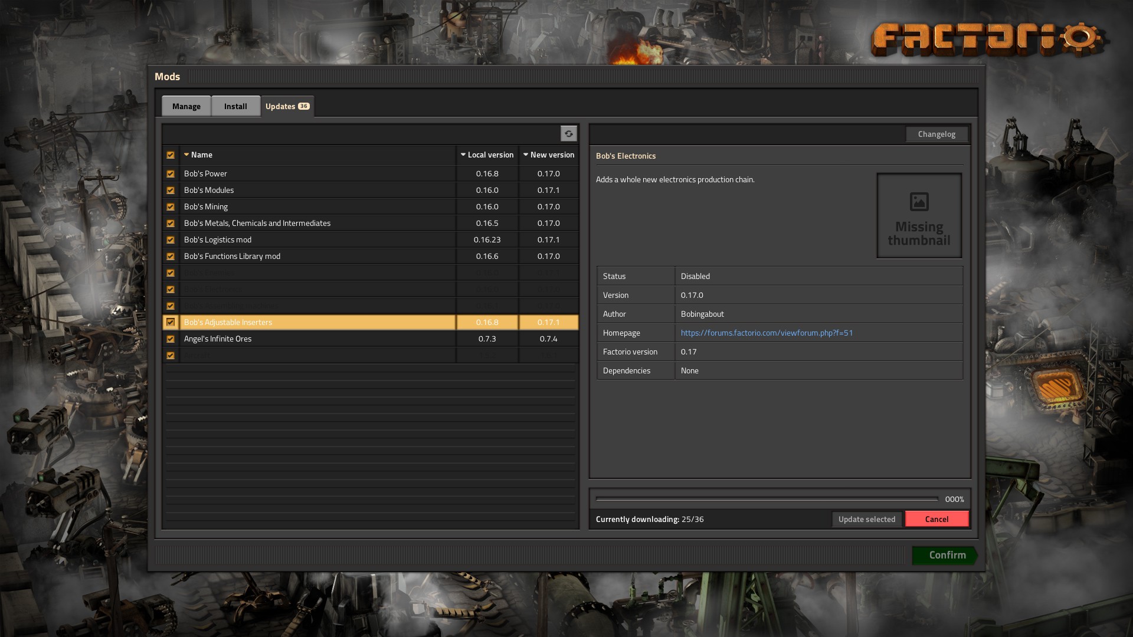
Task: Click the Dependencies value None
Action: point(689,370)
